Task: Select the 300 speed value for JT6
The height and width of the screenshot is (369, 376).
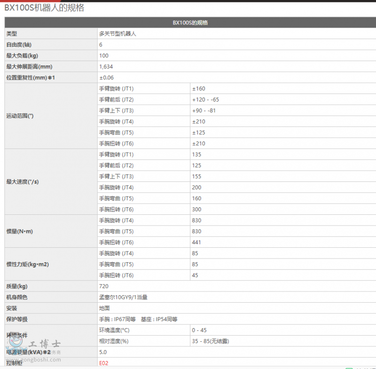Action: [x=196, y=209]
